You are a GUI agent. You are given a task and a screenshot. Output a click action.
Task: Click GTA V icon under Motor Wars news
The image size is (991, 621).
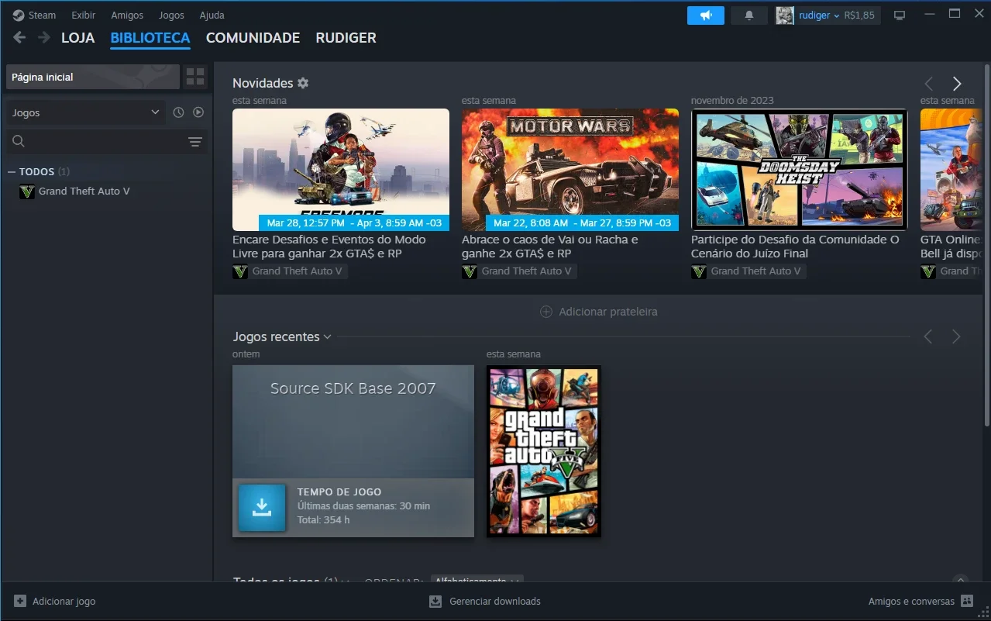click(x=470, y=271)
